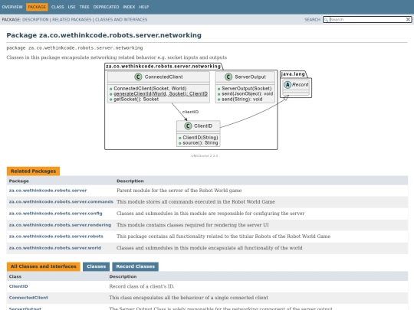Open the ConnectedClient class link
414x310 pixels.
tap(28, 298)
